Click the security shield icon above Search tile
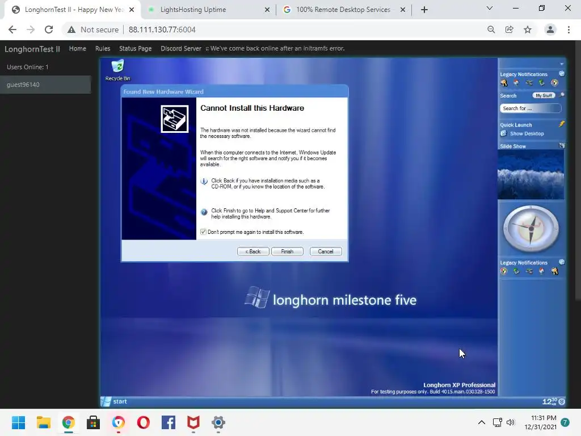 pos(554,83)
